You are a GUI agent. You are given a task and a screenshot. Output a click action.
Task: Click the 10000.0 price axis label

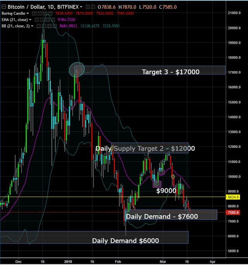tap(234, 177)
